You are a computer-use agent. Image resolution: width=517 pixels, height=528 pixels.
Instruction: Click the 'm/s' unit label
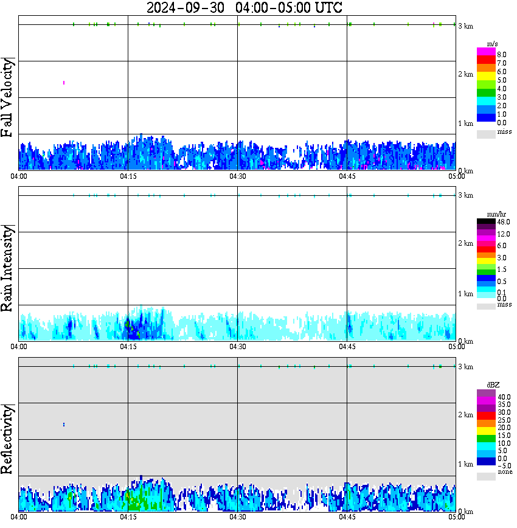point(492,44)
